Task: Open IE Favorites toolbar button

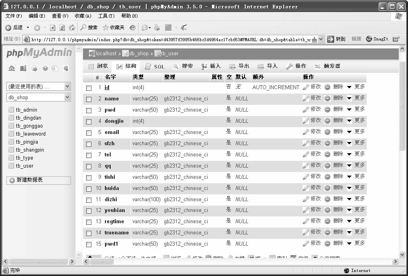Action: click(113, 28)
